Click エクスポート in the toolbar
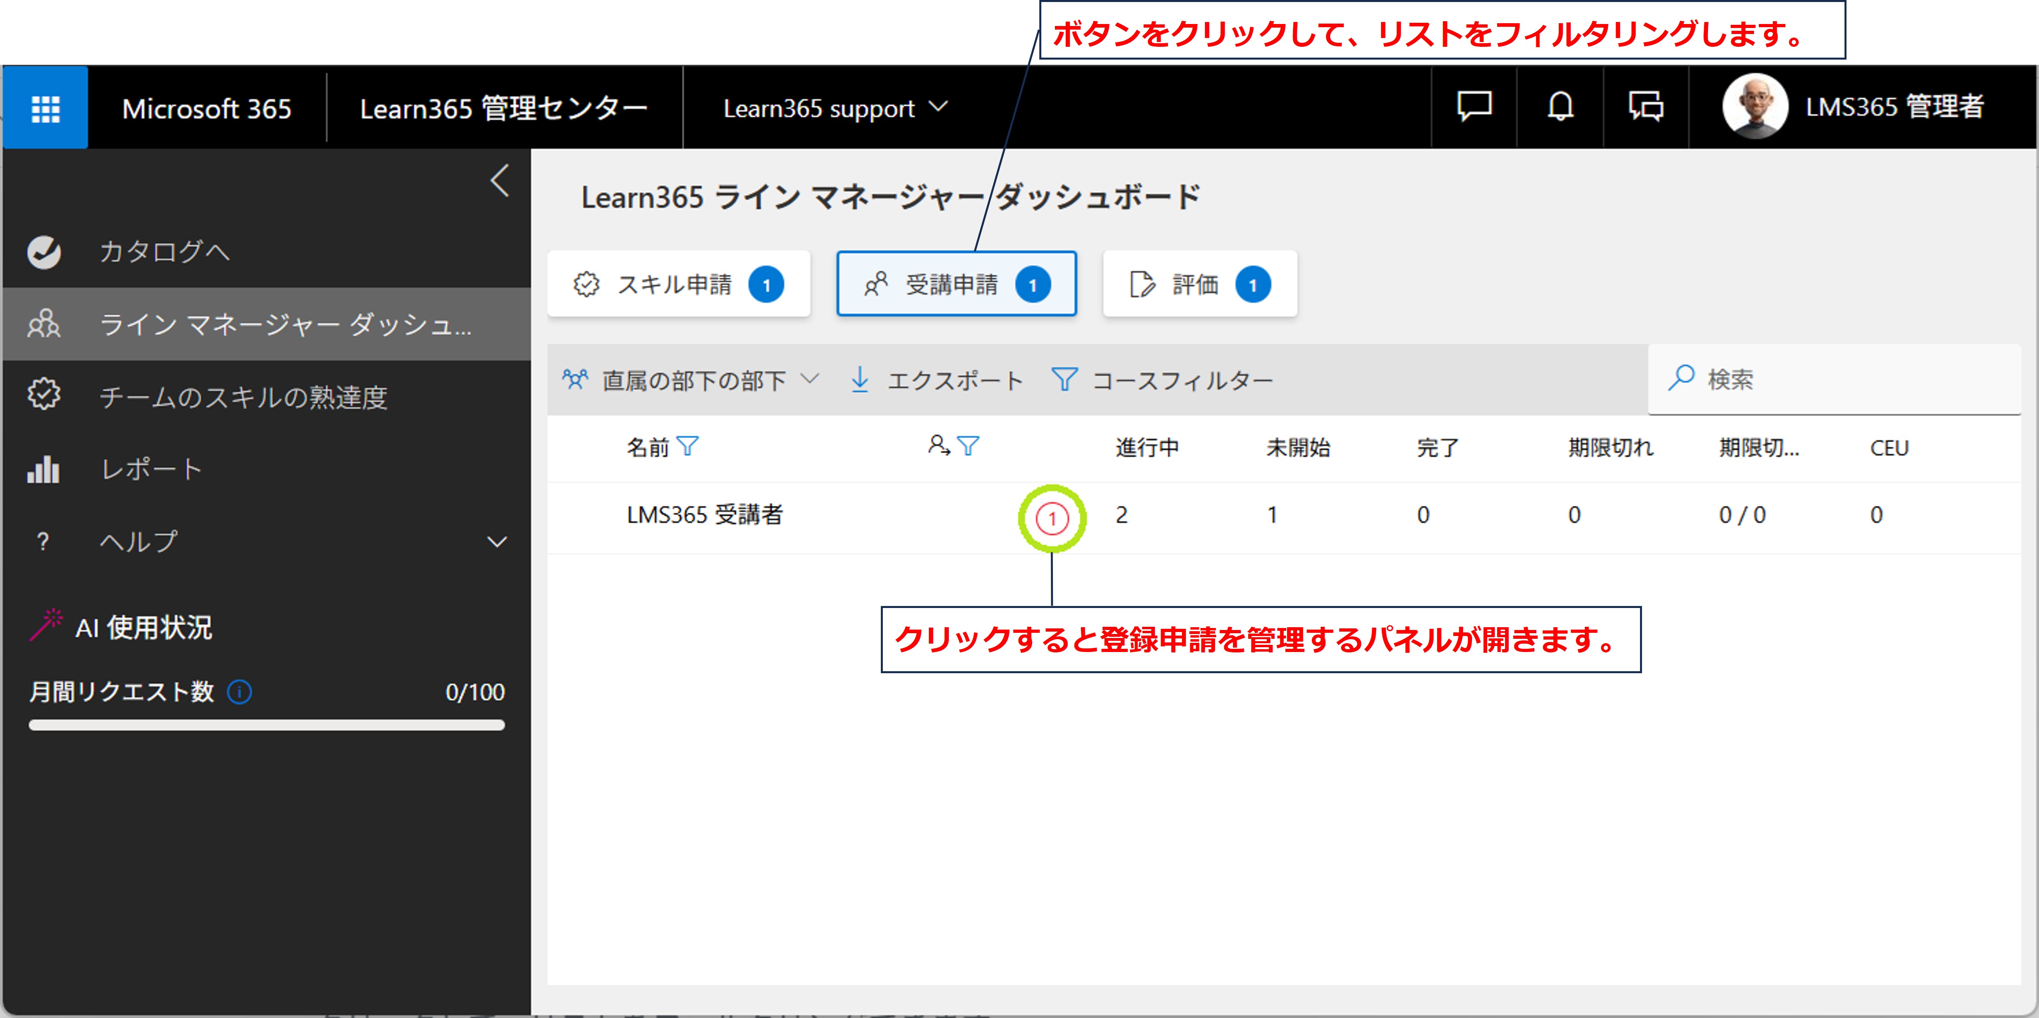Image resolution: width=2039 pixels, height=1018 pixels. 956,380
